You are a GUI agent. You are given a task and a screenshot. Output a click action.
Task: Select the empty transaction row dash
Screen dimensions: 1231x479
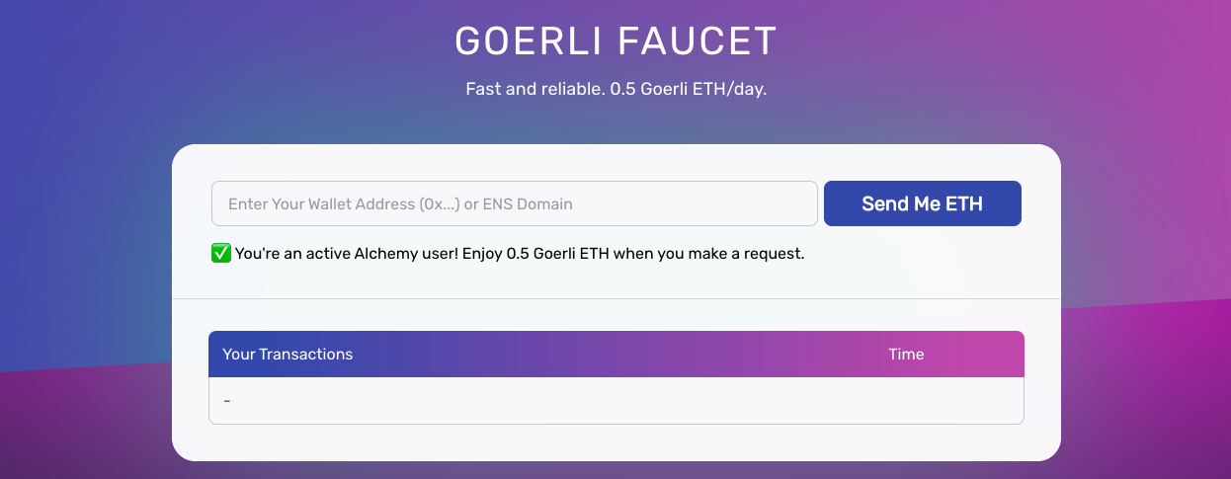[227, 401]
